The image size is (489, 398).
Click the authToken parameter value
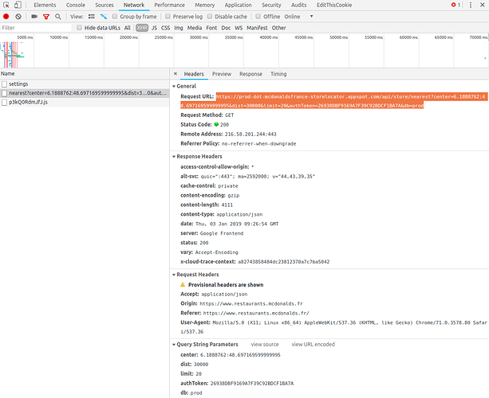252,384
